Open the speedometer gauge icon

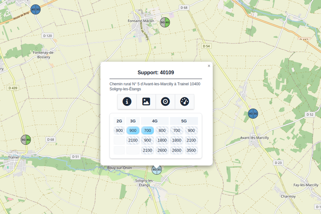184,102
